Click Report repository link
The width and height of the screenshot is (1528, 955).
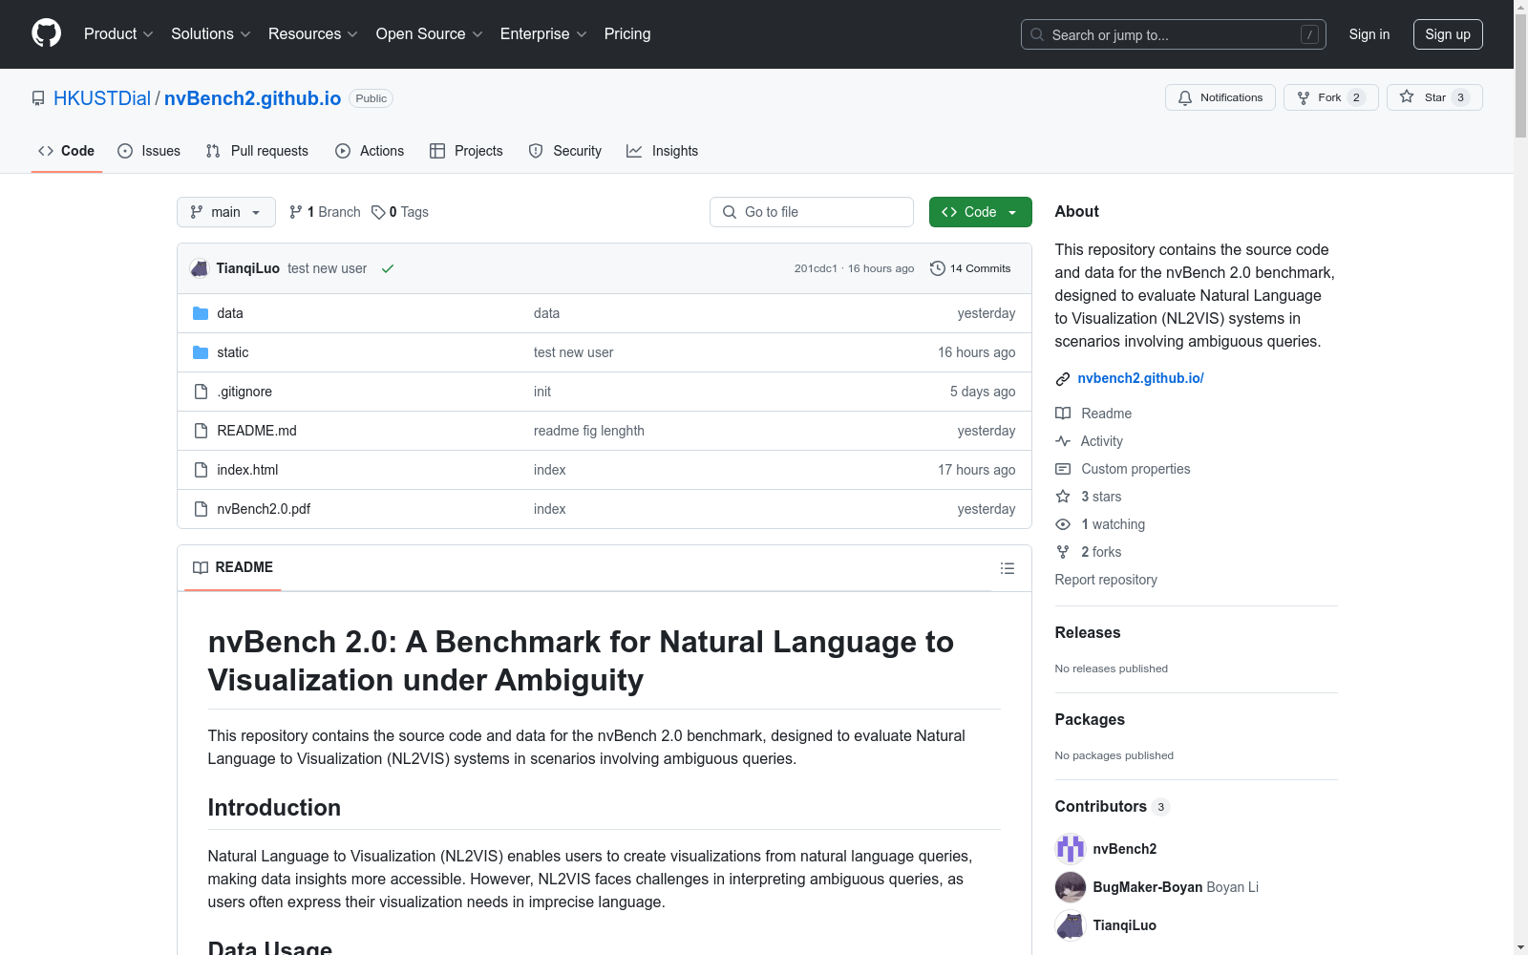[1106, 580]
